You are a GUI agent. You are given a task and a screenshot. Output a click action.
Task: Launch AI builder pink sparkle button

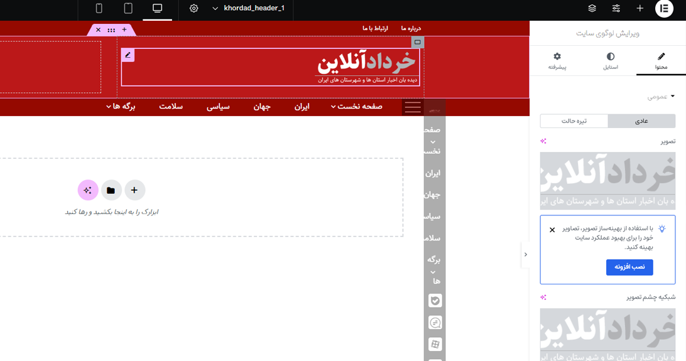(x=88, y=190)
